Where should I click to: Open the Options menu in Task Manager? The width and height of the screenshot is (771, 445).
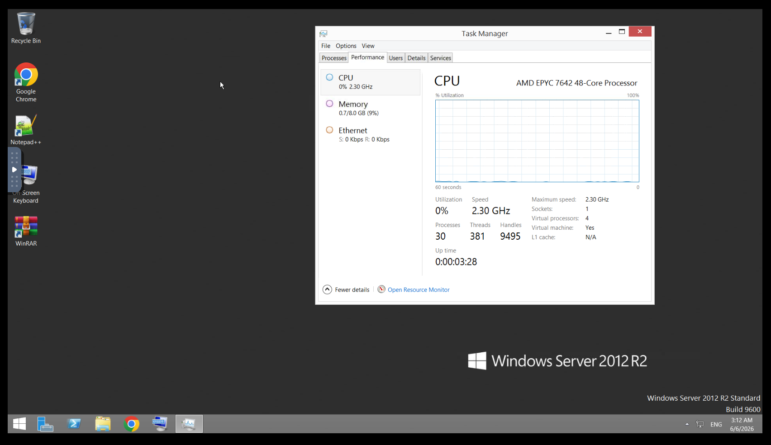pyautogui.click(x=346, y=46)
